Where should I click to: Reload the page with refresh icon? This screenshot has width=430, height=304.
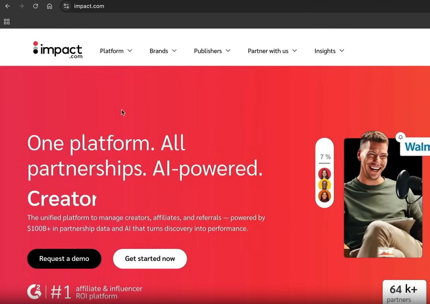[35, 6]
